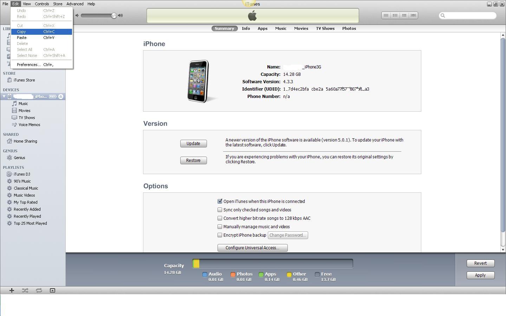Click the device Movies film icon
The width and height of the screenshot is (506, 316).
(x=14, y=111)
